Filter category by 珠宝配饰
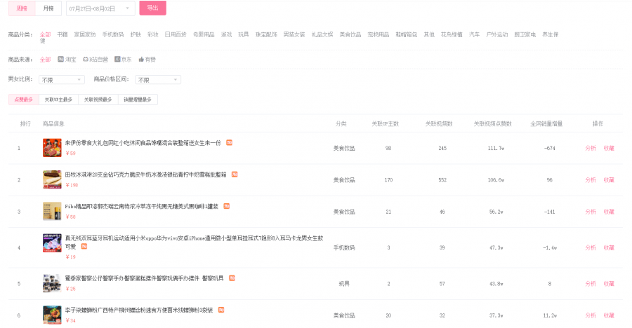632x328 pixels. click(x=266, y=34)
